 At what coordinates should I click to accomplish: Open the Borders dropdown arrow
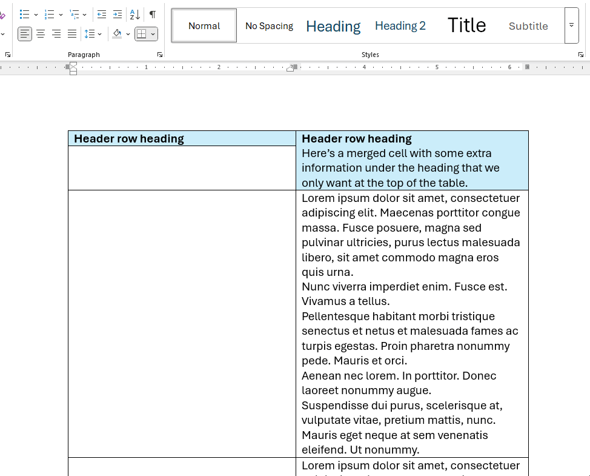[x=153, y=34]
